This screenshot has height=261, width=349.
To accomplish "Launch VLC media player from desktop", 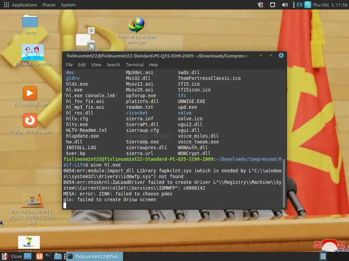I will 30,97.
